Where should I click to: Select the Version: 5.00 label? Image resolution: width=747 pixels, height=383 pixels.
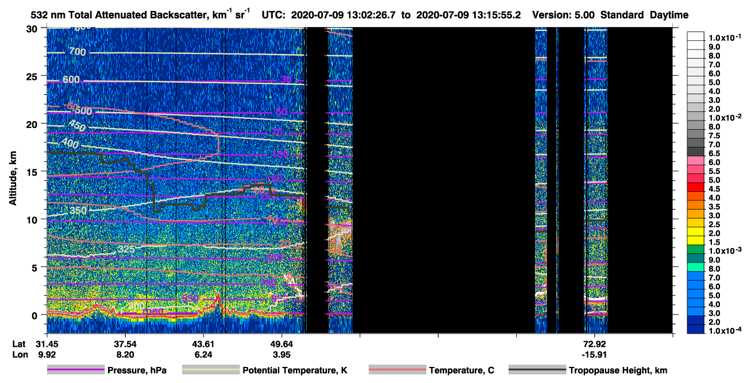(564, 16)
